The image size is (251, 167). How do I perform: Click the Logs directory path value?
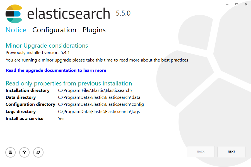pos(99,112)
